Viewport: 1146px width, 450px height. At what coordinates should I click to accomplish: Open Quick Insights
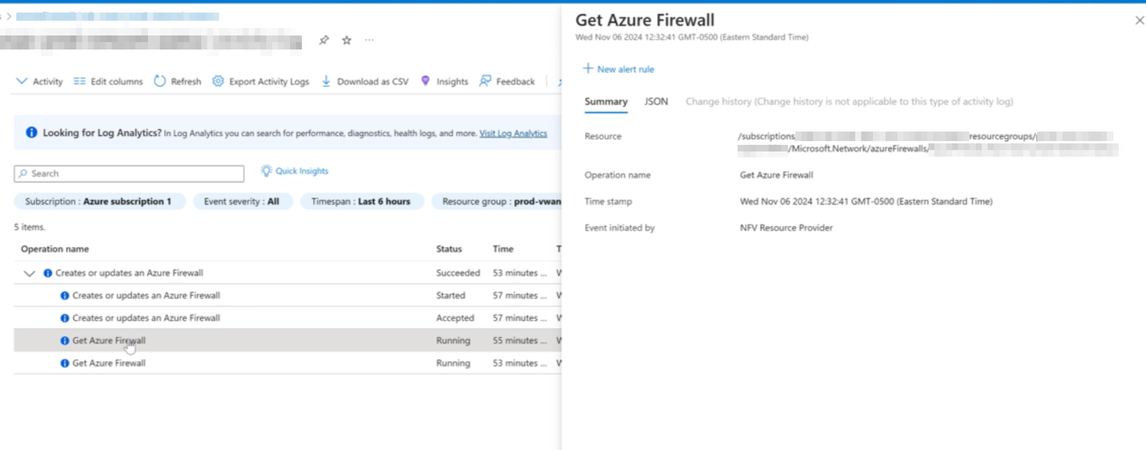tap(294, 171)
